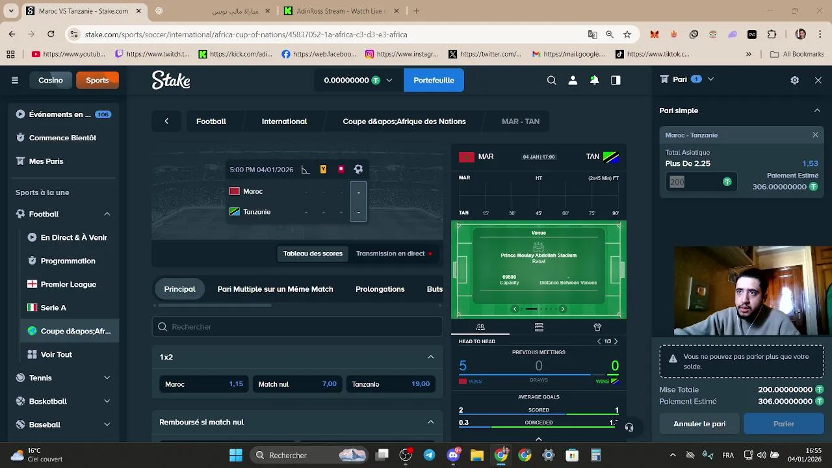Open the standings table tab icon

539,327
